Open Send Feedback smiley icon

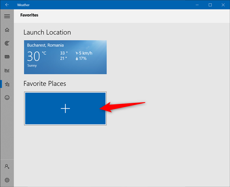[x=7, y=97]
